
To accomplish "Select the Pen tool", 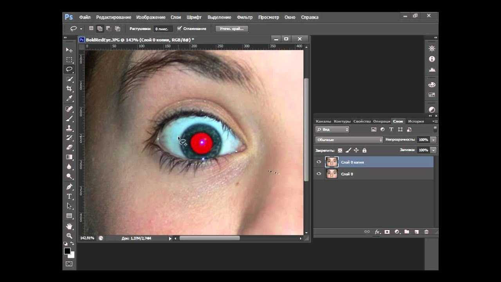I will point(69,187).
